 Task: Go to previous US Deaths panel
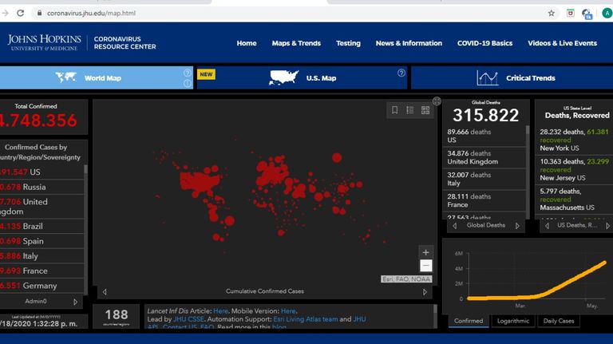(547, 226)
